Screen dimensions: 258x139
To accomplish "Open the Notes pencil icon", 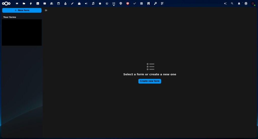I will (x=72, y=4).
